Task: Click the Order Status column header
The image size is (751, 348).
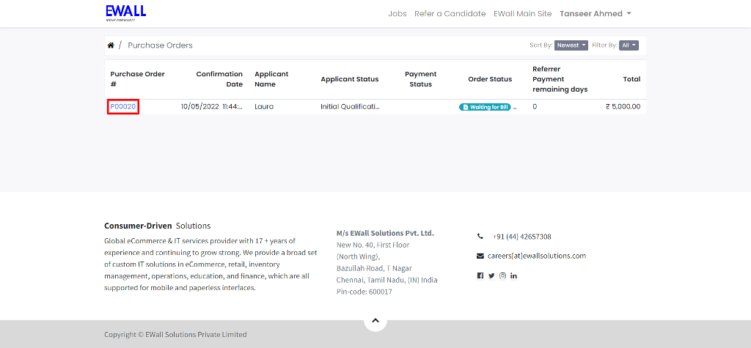Action: click(x=490, y=79)
